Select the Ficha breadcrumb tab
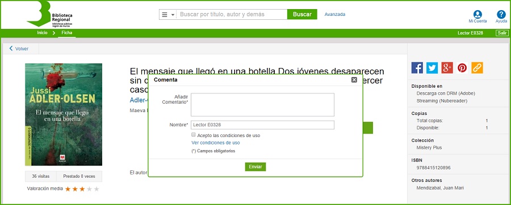511x205 pixels. point(67,33)
